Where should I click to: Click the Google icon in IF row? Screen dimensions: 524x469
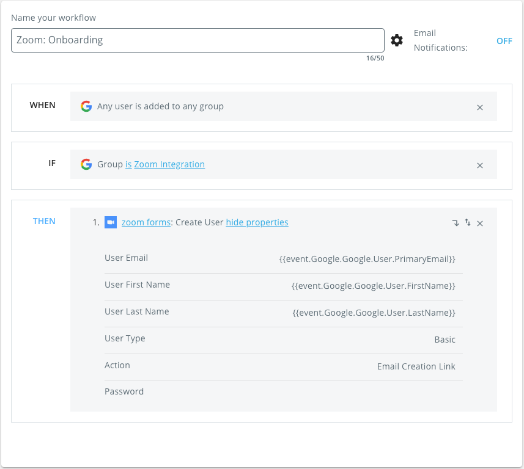click(86, 164)
